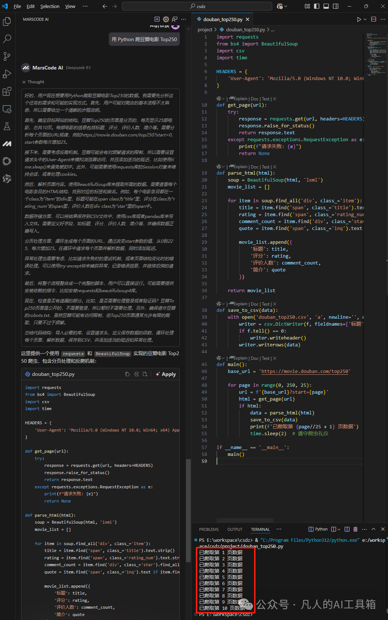The width and height of the screenshot is (388, 620).
Task: Toggle primary side bar visibility
Action: pos(317,6)
